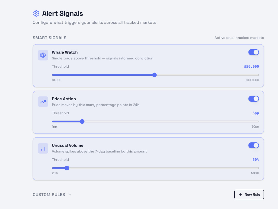This screenshot has width=278, height=209.
Task: Expand the Custom Rules chevron
Action: (x=70, y=195)
